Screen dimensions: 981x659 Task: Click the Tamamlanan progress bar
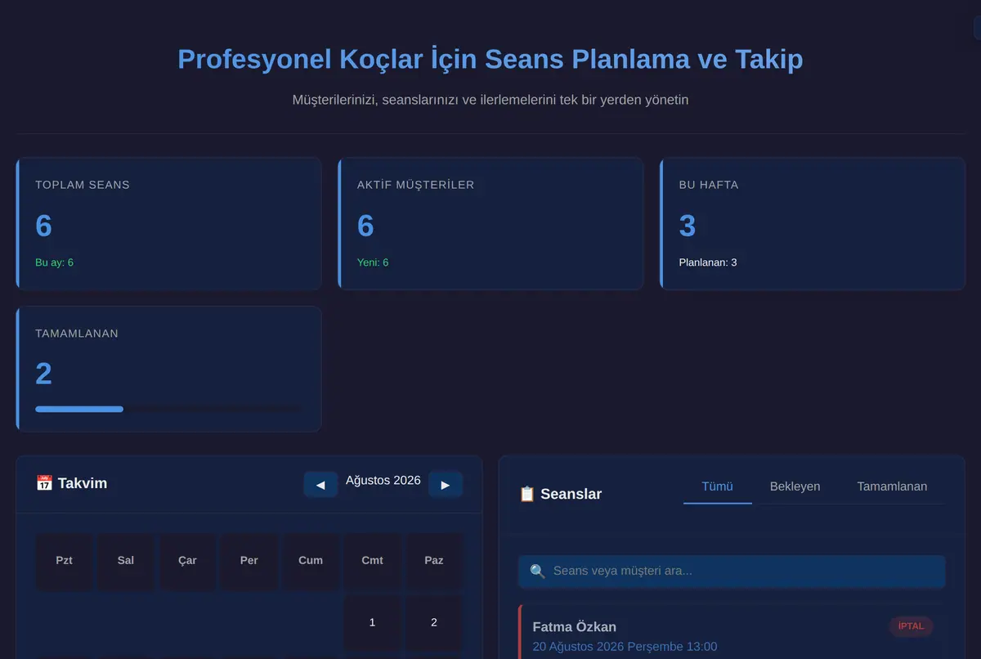(x=168, y=409)
